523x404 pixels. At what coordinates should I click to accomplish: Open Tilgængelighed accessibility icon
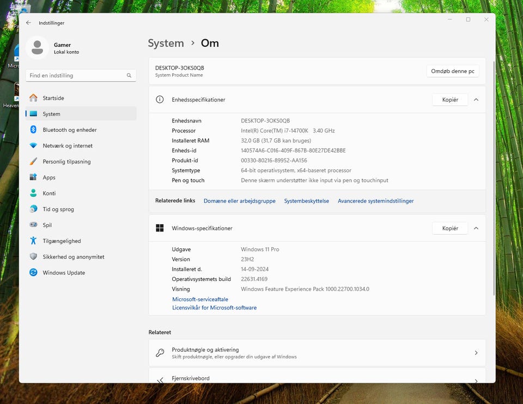[34, 241]
